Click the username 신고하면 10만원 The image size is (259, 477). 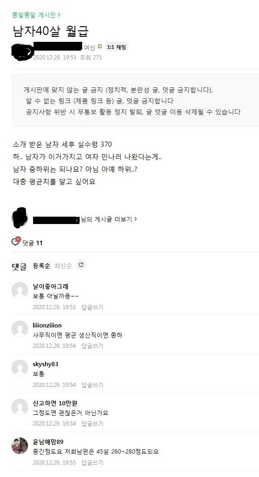click(x=55, y=403)
